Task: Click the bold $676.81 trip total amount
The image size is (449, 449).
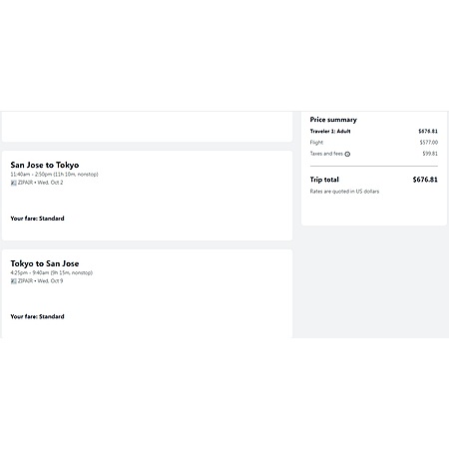Action: 425,180
